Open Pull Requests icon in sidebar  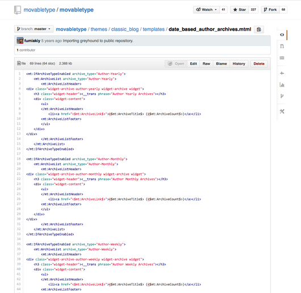point(282,46)
